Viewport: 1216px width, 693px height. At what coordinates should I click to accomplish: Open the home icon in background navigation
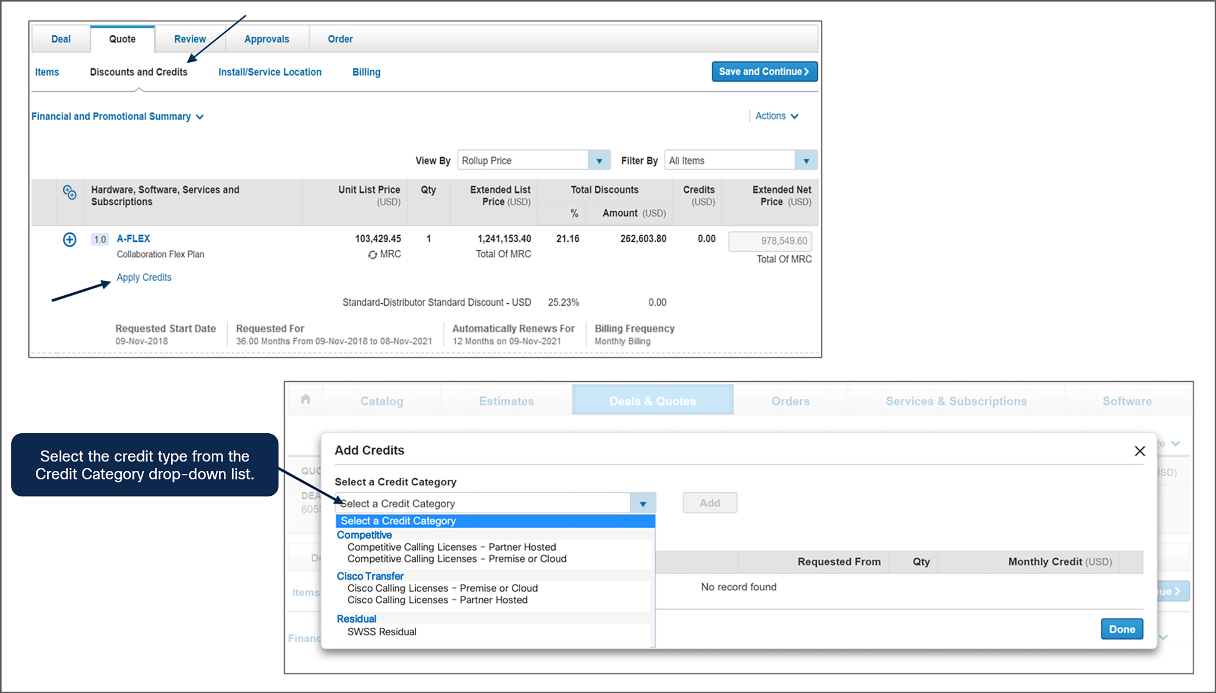[305, 399]
